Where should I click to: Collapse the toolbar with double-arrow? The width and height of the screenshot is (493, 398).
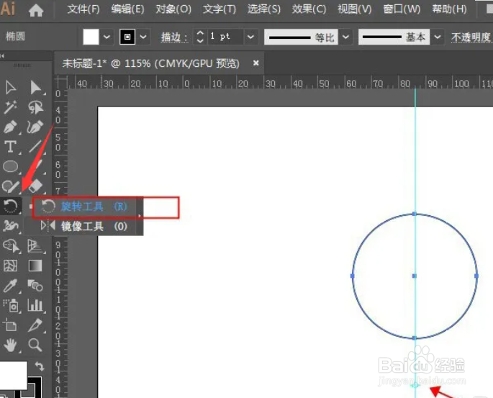pos(2,56)
